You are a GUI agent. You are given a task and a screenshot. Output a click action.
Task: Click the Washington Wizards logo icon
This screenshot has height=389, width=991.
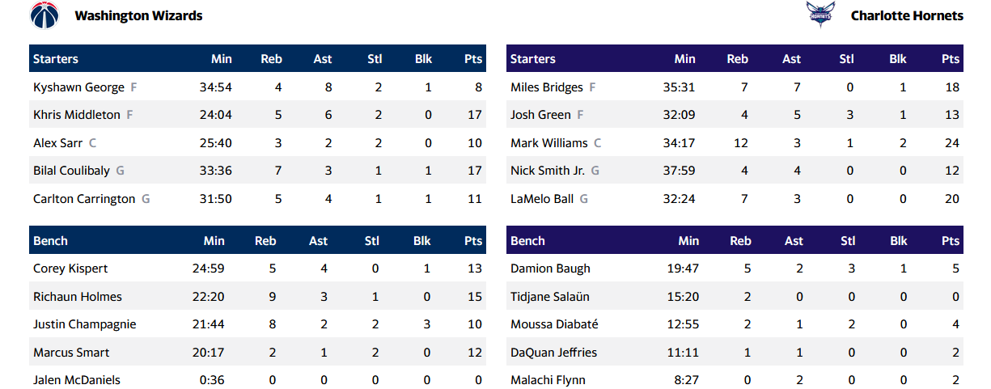pos(44,15)
